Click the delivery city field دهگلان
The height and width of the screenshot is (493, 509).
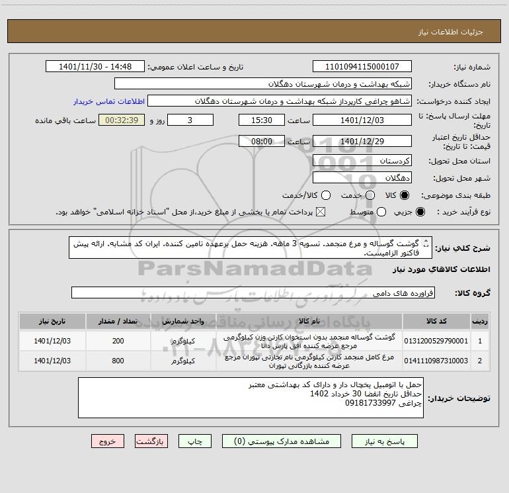click(362, 177)
